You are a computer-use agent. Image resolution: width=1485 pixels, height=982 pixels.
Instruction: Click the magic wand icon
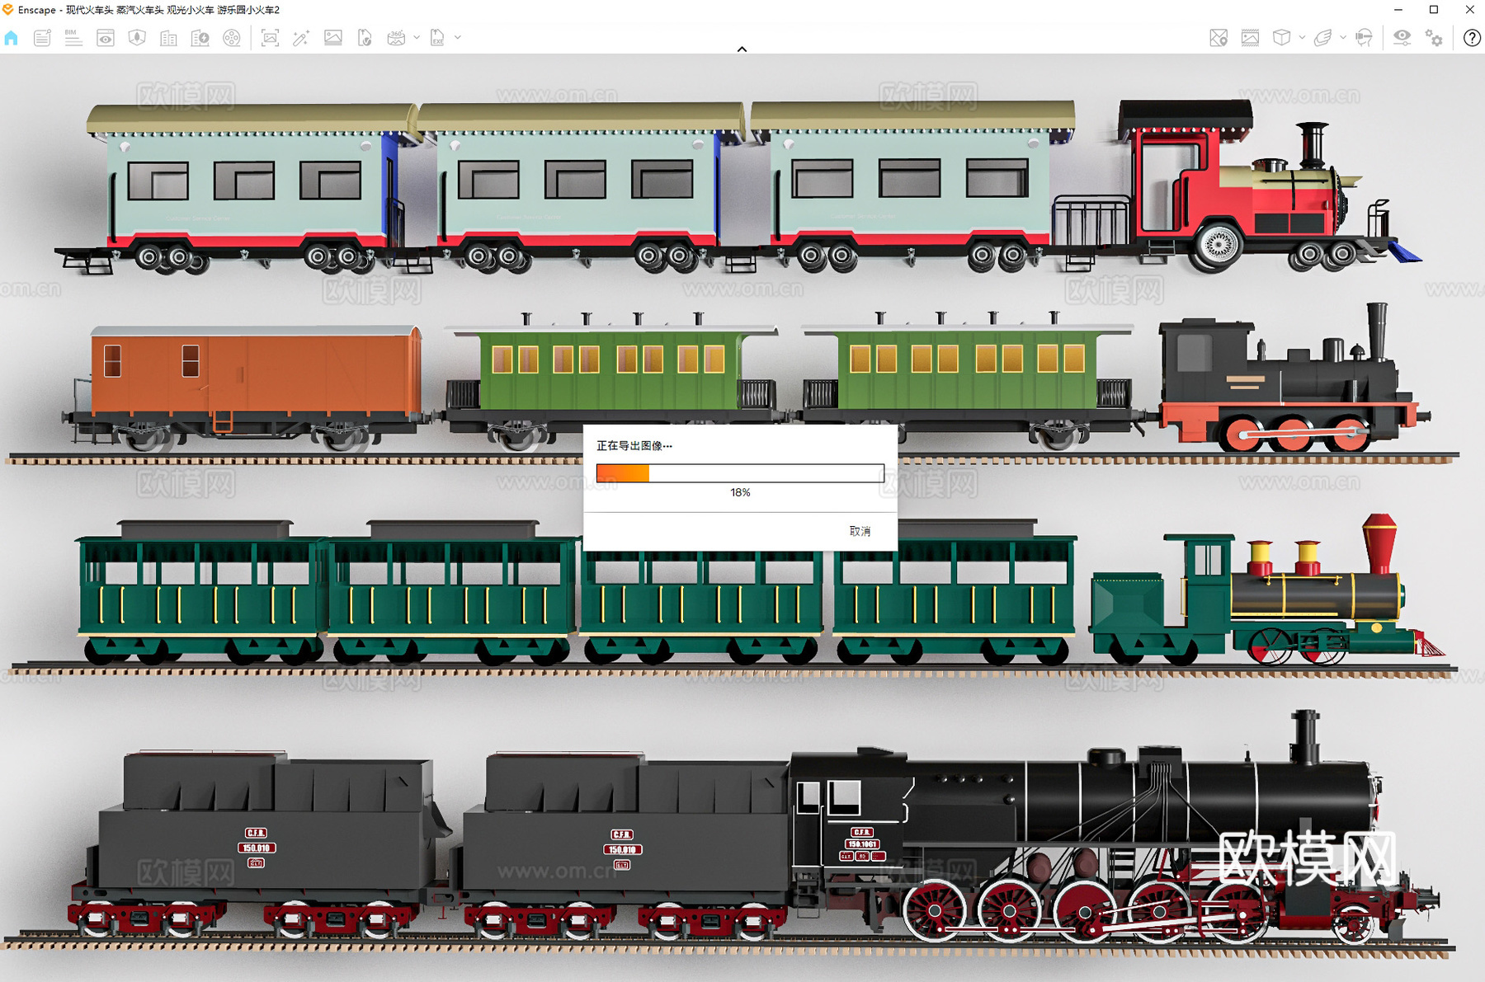coord(301,38)
